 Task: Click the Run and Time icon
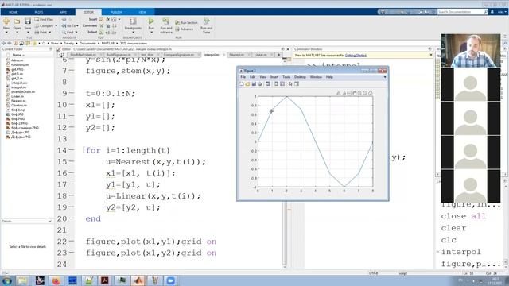[206, 21]
